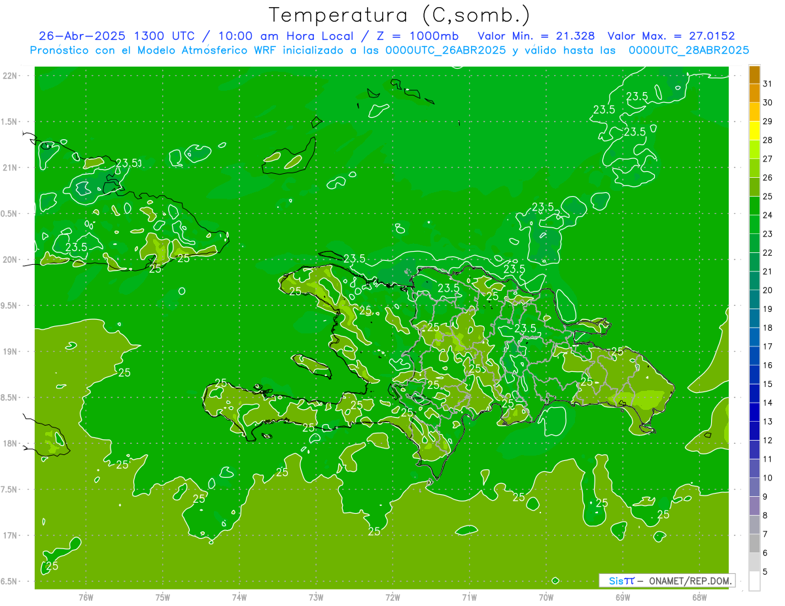Click the legend value '15'
The image size is (785, 606).
tap(768, 384)
